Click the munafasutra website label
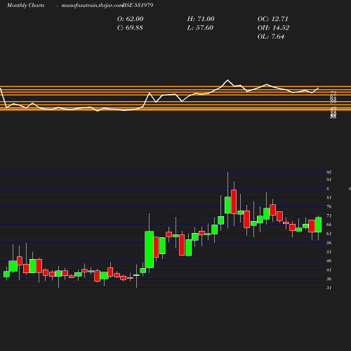 [x=92, y=5]
